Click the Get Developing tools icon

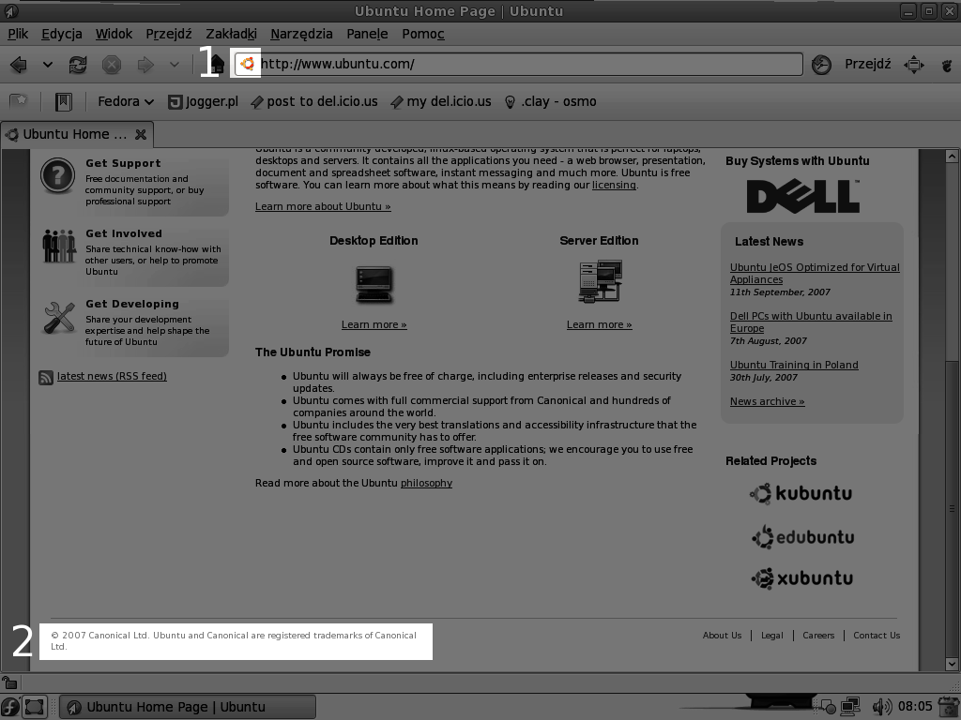pyautogui.click(x=59, y=317)
